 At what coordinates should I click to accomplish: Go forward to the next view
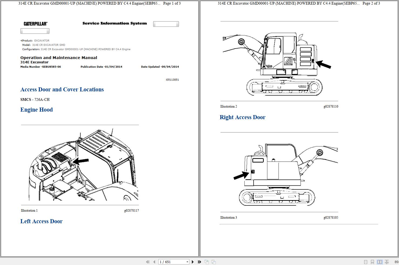[x=213, y=262]
